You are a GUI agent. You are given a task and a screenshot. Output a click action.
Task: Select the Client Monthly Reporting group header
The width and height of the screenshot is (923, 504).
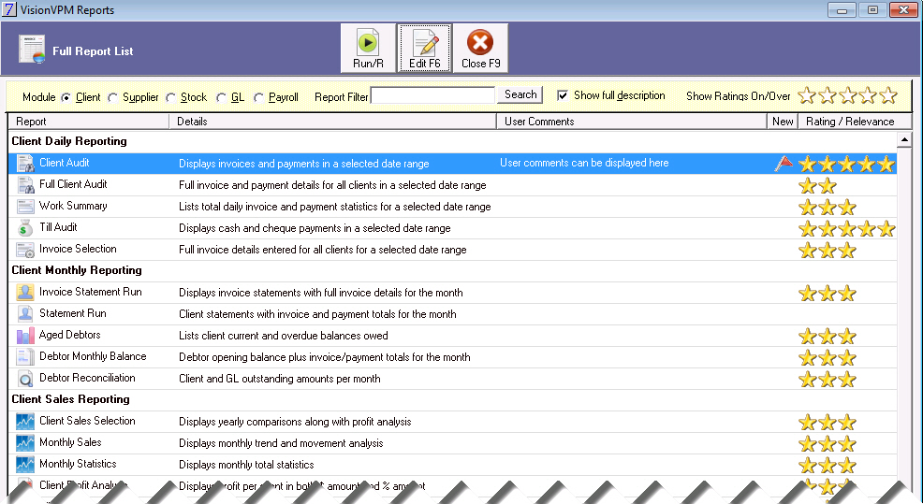coord(77,270)
